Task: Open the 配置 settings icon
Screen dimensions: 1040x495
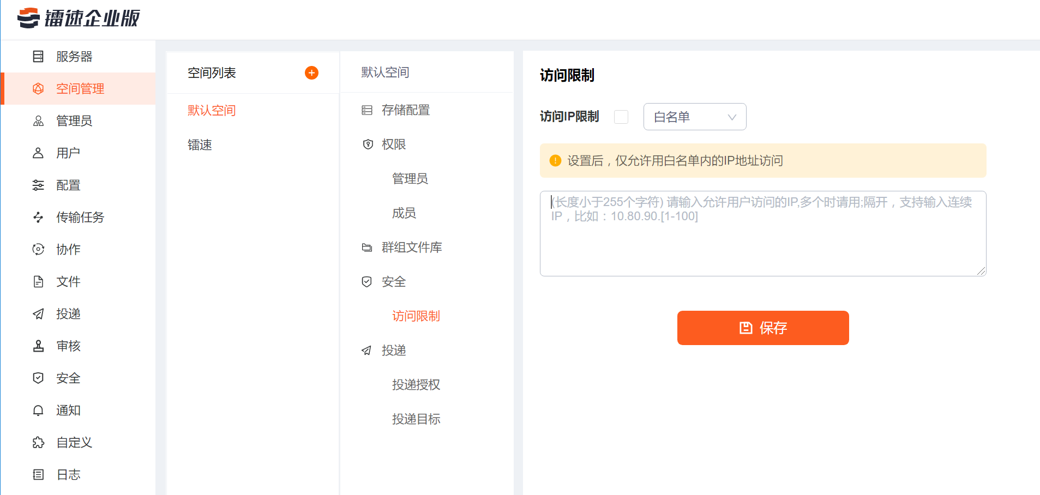Action: (38, 185)
